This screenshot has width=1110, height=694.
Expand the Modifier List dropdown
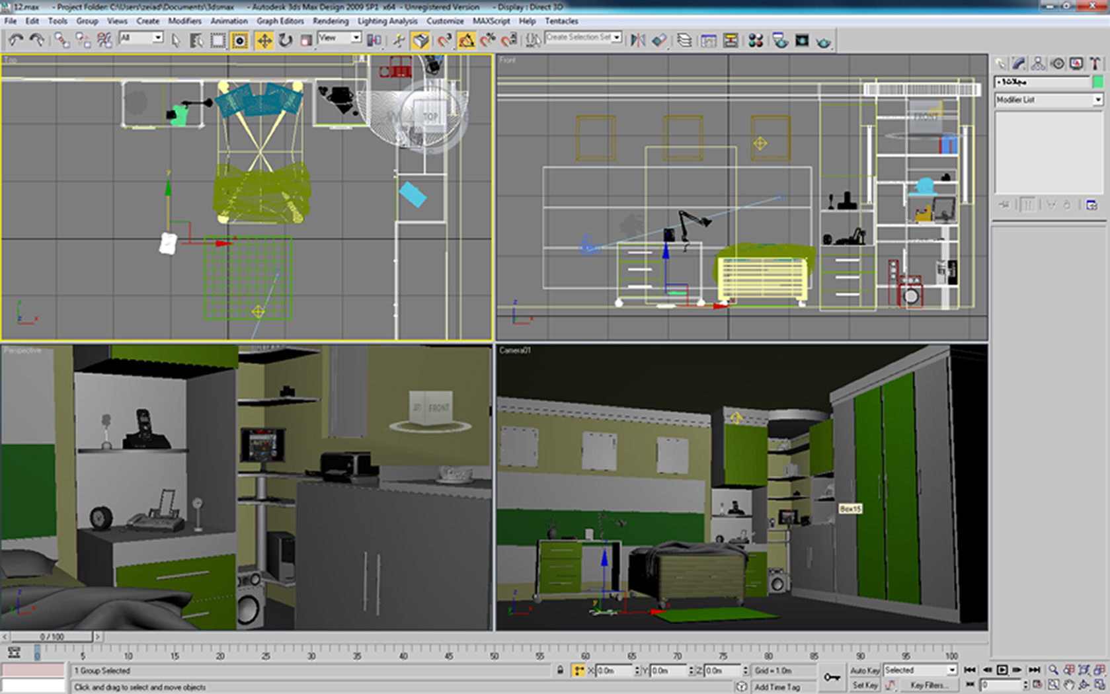click(1049, 100)
